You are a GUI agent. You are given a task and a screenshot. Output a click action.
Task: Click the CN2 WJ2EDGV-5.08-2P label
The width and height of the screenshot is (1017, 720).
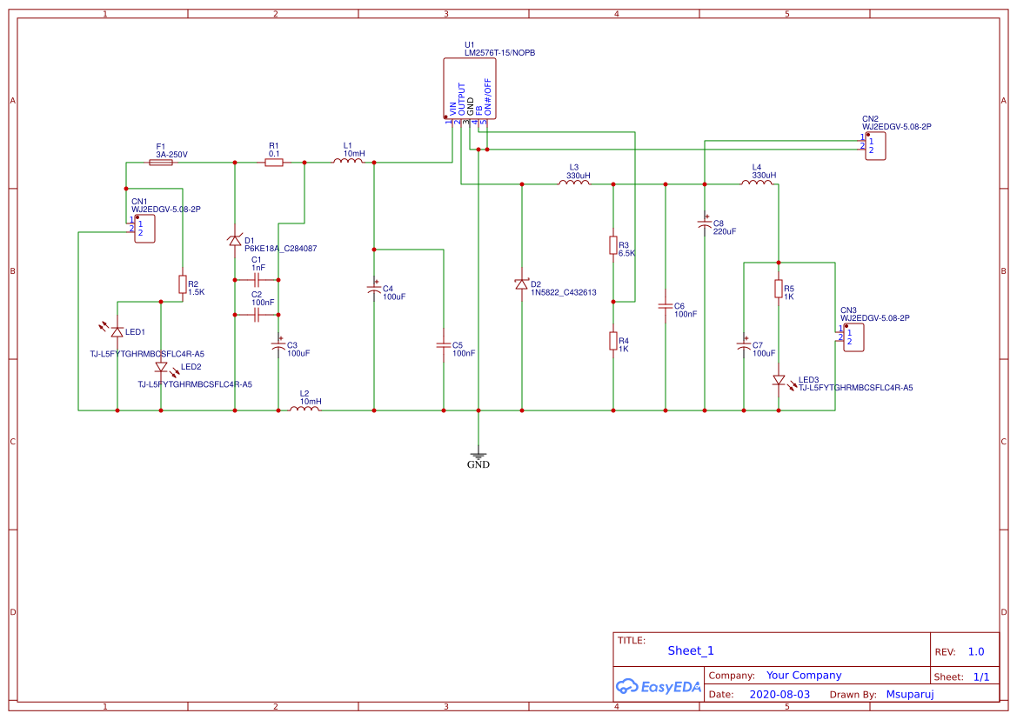point(896,127)
